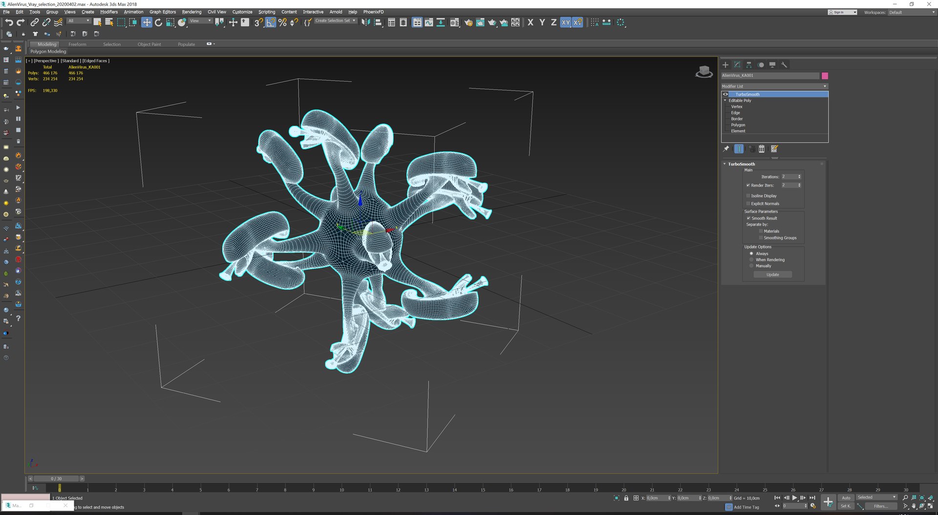Open Time Configuration clock icon
This screenshot has height=515, width=938.
pos(813,506)
